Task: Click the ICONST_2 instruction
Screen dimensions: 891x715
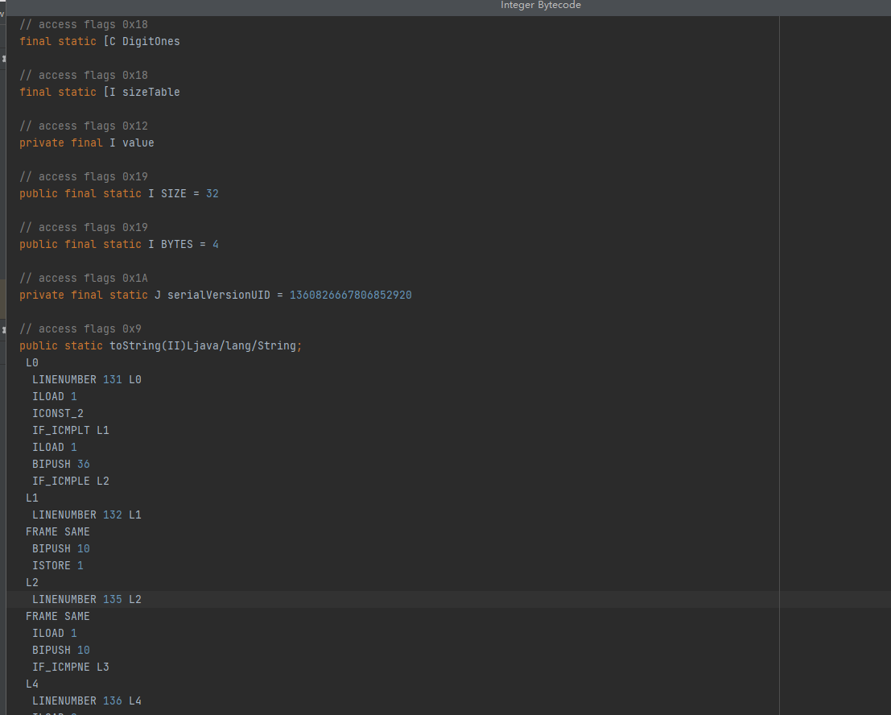Action: (x=58, y=413)
